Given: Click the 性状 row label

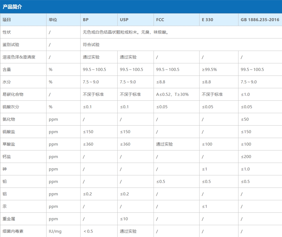Looking at the screenshot, I should 7,32.
